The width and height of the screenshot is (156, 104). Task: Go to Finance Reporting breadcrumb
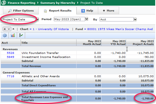(21, 3)
